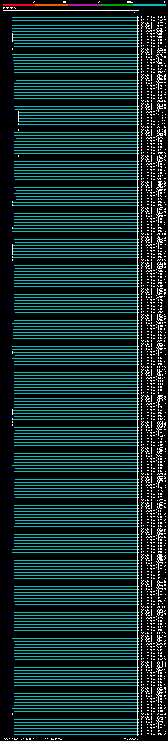Click hit label UniRef100_A9QBM3
The image size is (168, 741).
click(154, 387)
